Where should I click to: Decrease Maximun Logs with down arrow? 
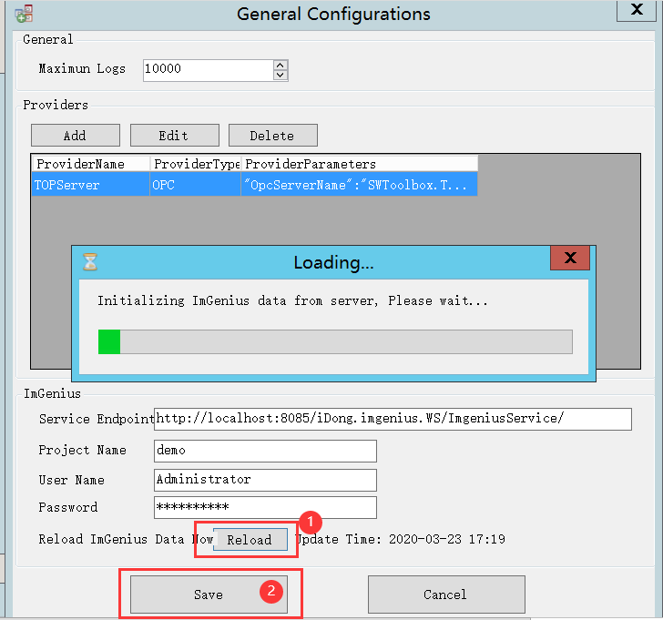pos(280,75)
